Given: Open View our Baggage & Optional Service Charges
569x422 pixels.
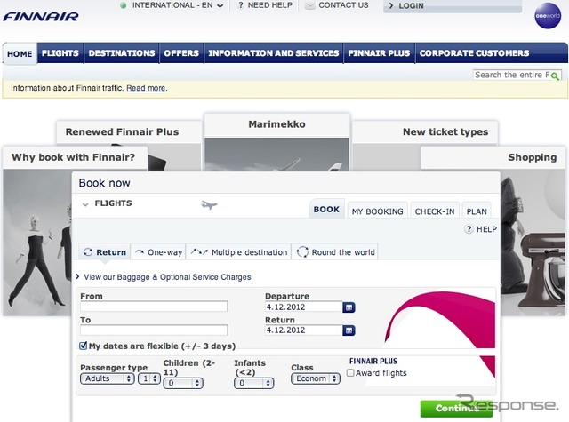Looking at the screenshot, I should pyautogui.click(x=167, y=277).
